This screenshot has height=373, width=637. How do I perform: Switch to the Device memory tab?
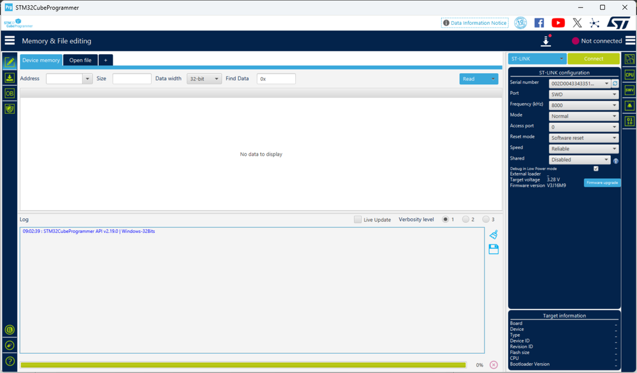coord(41,60)
